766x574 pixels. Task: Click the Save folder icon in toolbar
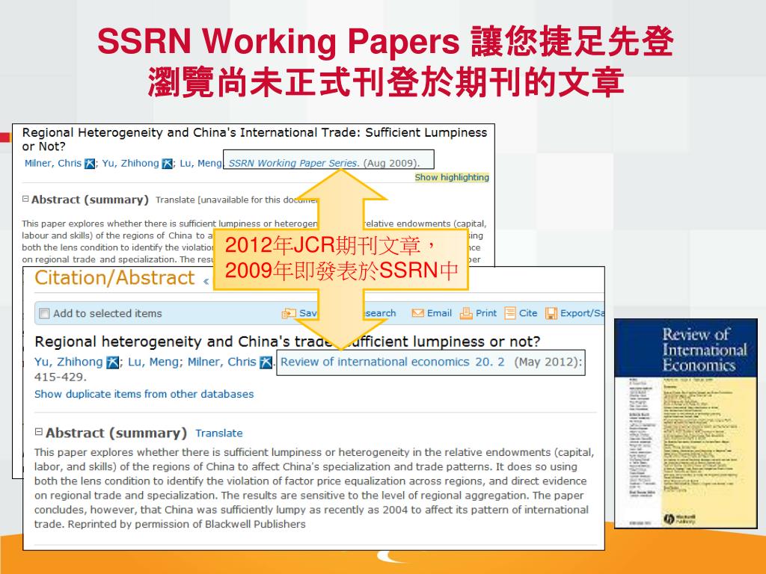[x=289, y=313]
